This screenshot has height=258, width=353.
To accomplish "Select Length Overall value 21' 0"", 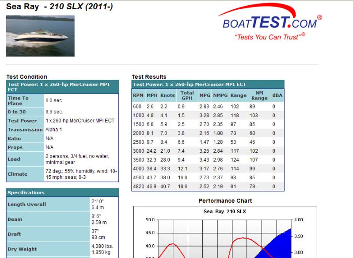I will [98, 201].
